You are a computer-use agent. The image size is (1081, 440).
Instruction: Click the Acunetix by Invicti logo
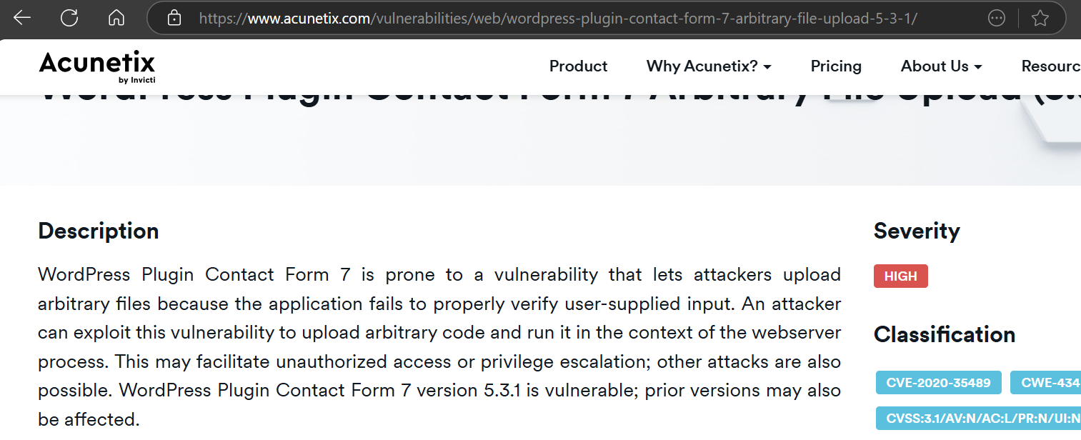click(97, 67)
